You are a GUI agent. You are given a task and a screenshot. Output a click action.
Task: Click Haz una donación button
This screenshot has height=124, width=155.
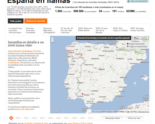tap(138, 1)
